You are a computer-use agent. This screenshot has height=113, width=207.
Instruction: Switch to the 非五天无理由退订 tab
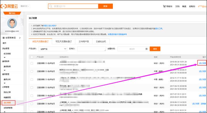click(x=40, y=41)
